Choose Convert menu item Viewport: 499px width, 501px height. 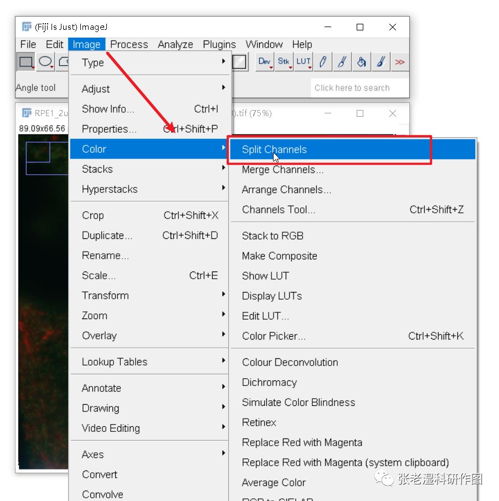click(x=149, y=474)
